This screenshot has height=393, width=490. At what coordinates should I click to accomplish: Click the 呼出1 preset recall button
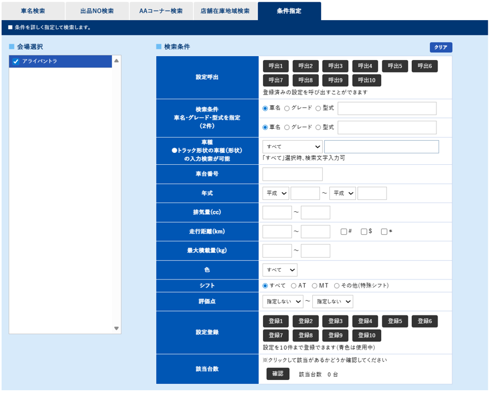pos(276,66)
